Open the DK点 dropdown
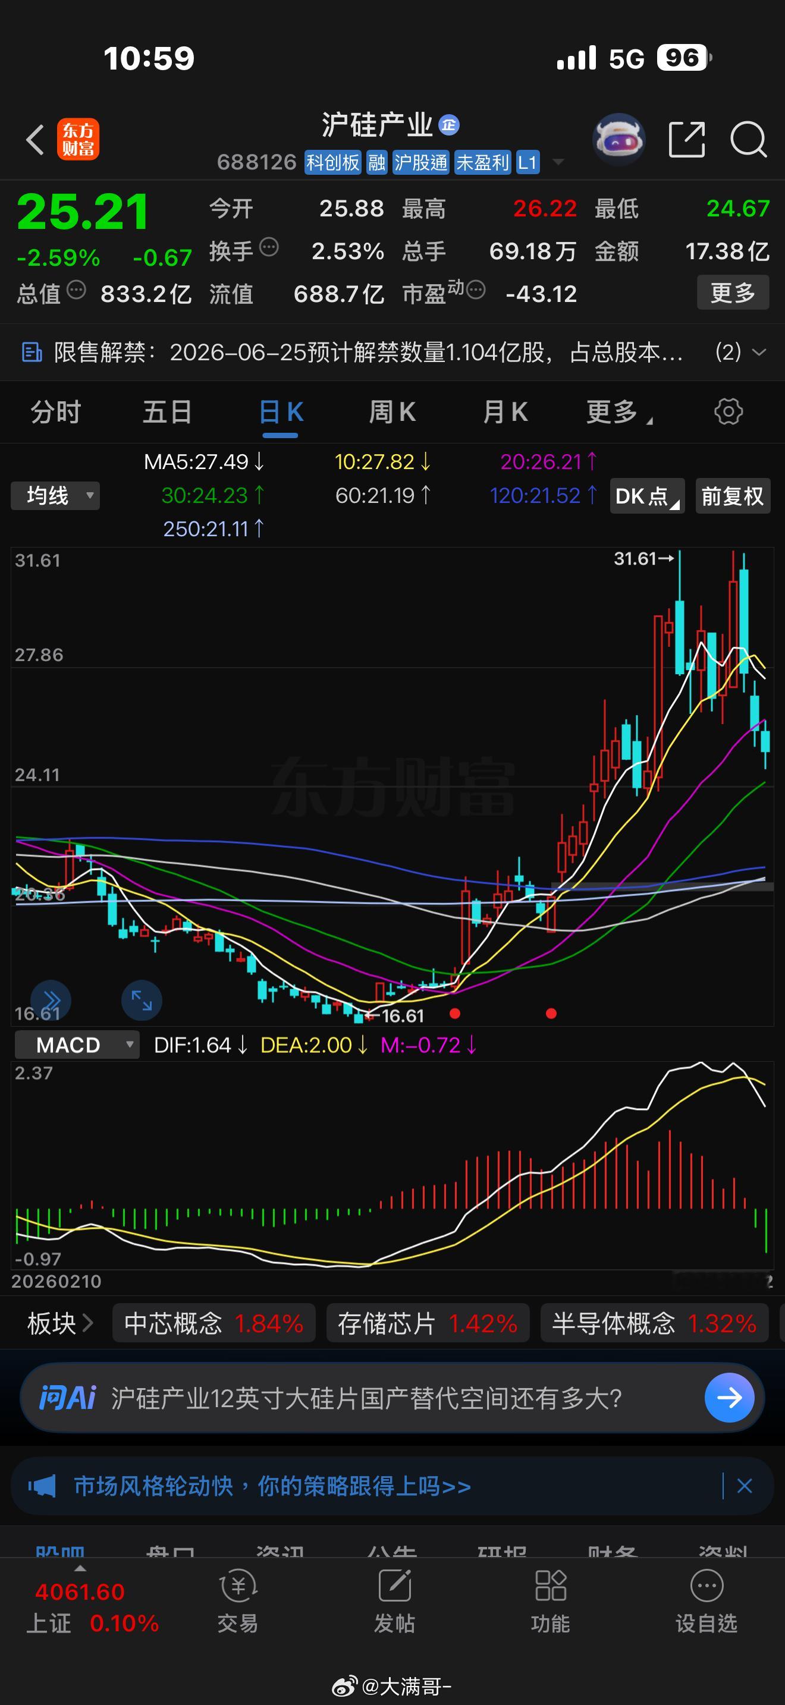This screenshot has width=785, height=1705. (x=646, y=496)
